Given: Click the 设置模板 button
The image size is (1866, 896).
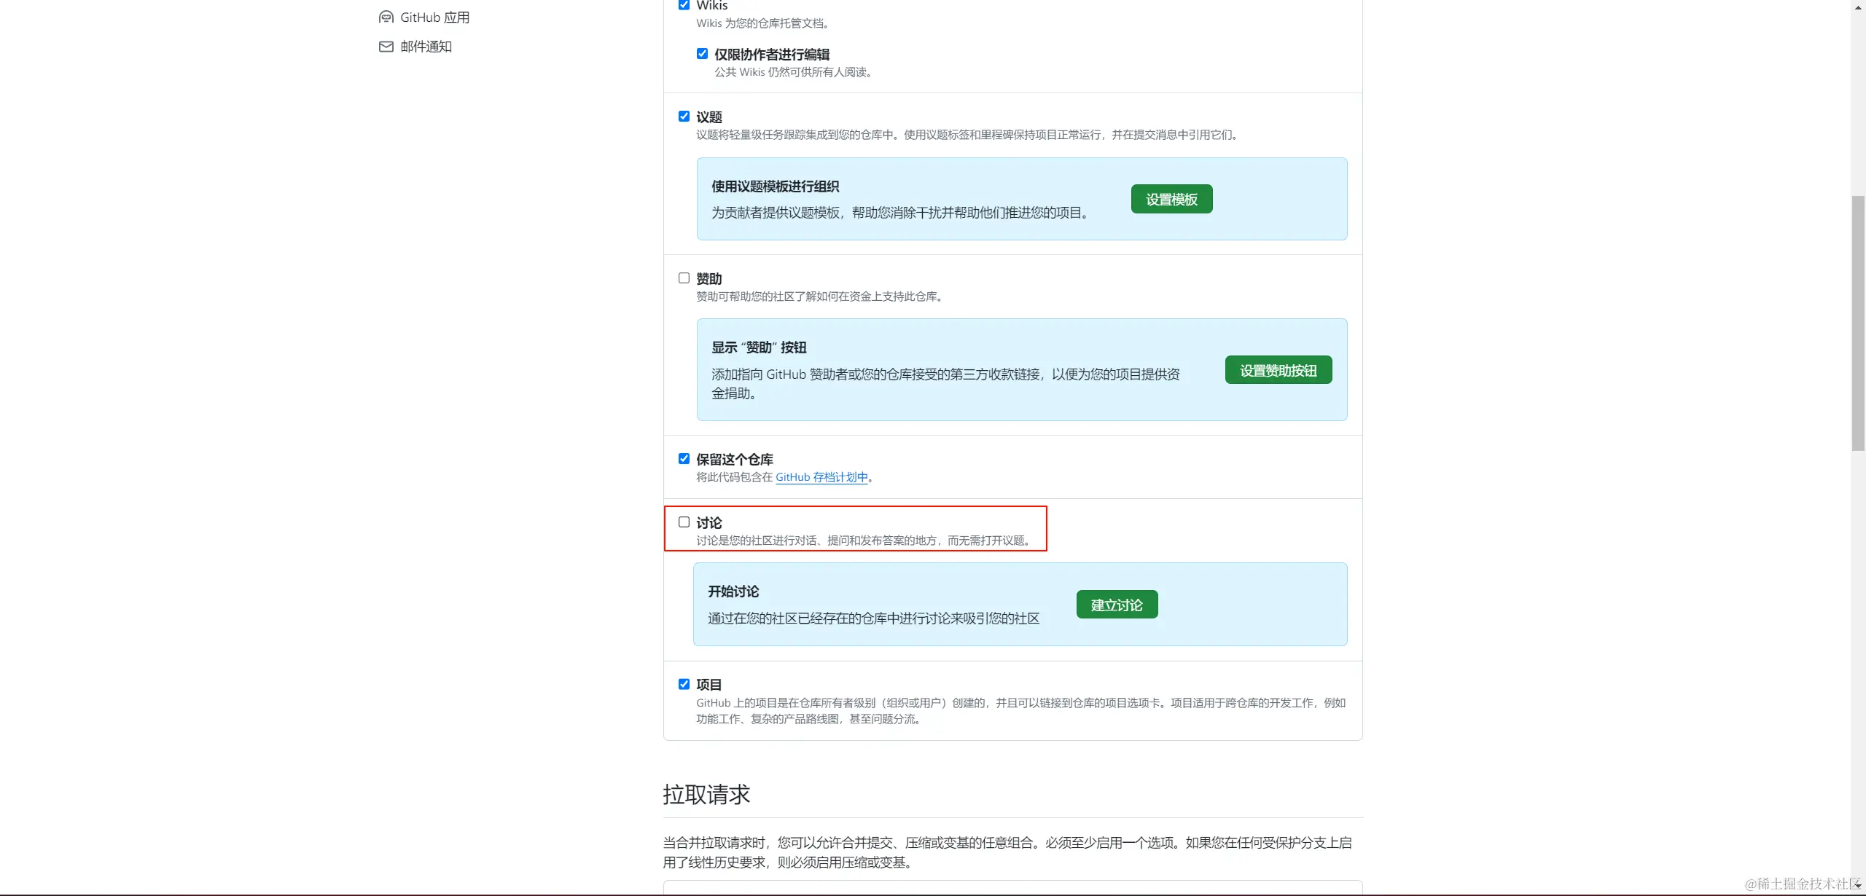Looking at the screenshot, I should point(1171,199).
